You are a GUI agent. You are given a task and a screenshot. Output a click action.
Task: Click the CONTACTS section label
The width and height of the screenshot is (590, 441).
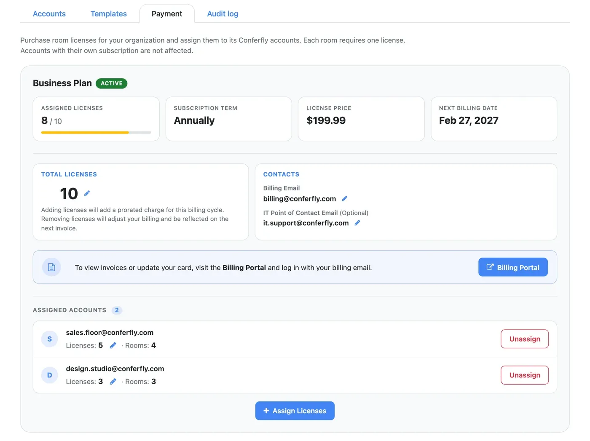point(281,174)
